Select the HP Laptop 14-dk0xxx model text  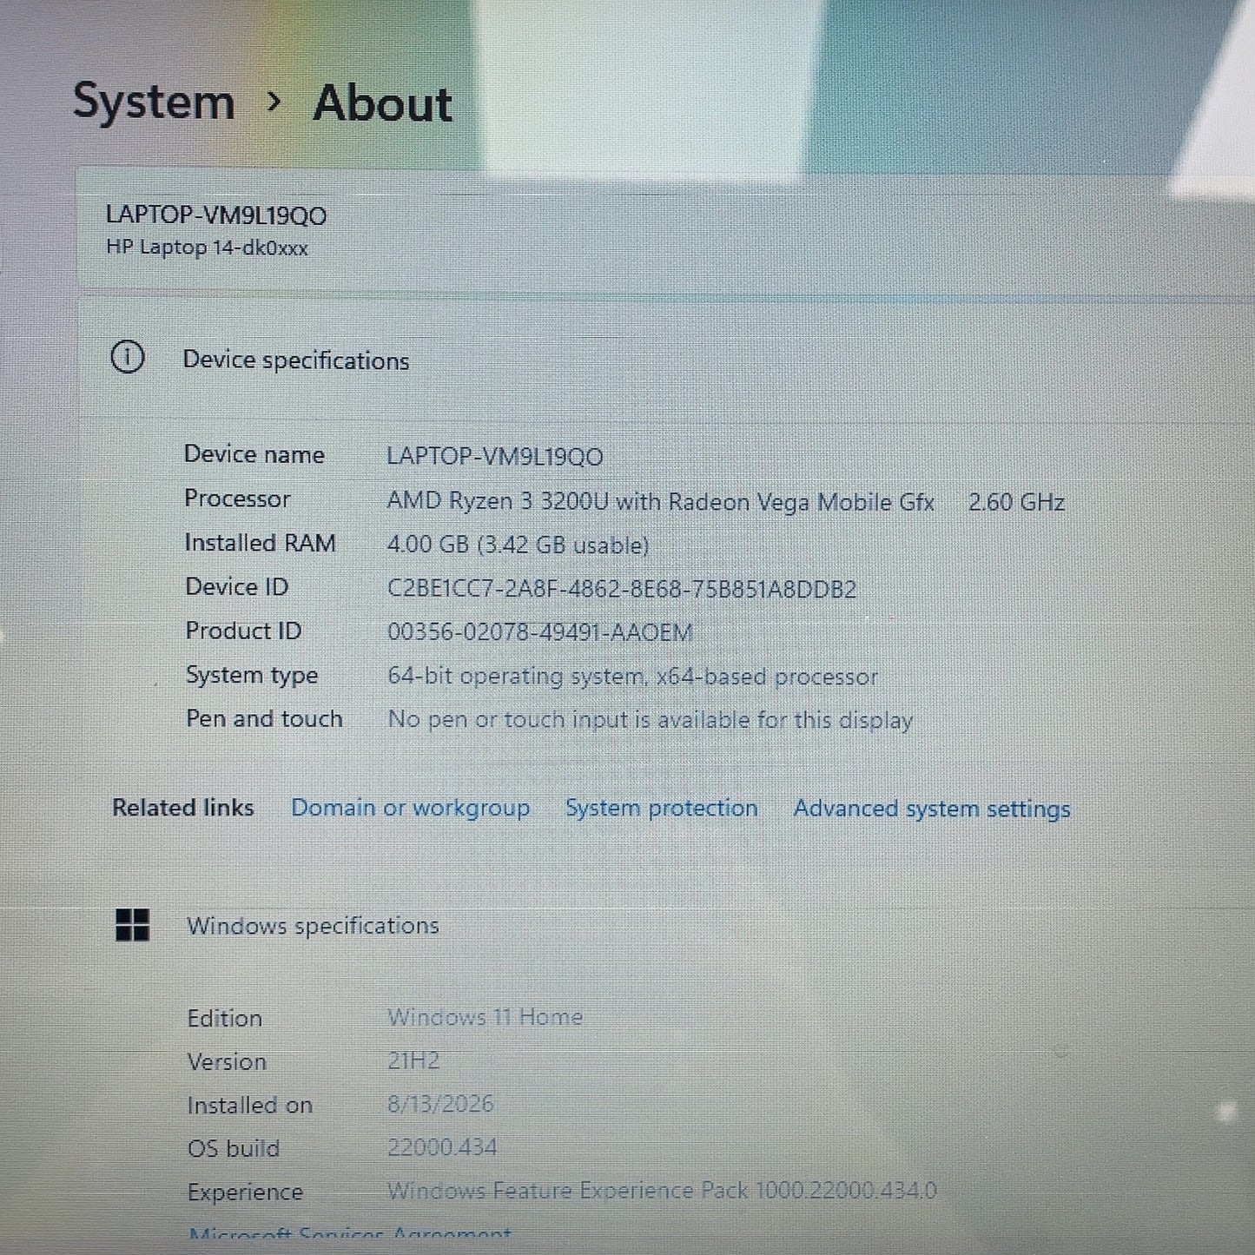click(207, 248)
